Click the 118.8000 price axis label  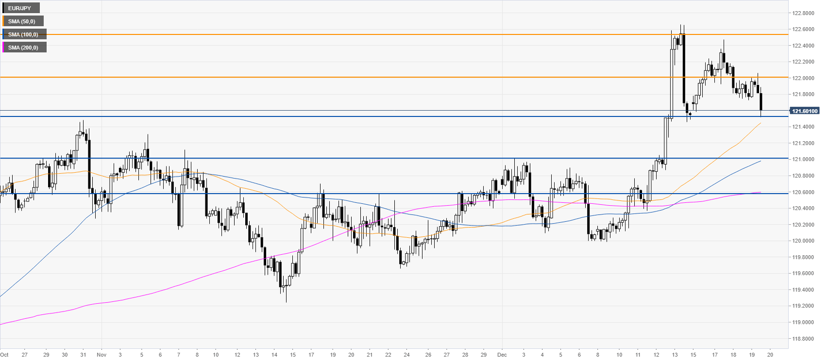tap(803, 339)
